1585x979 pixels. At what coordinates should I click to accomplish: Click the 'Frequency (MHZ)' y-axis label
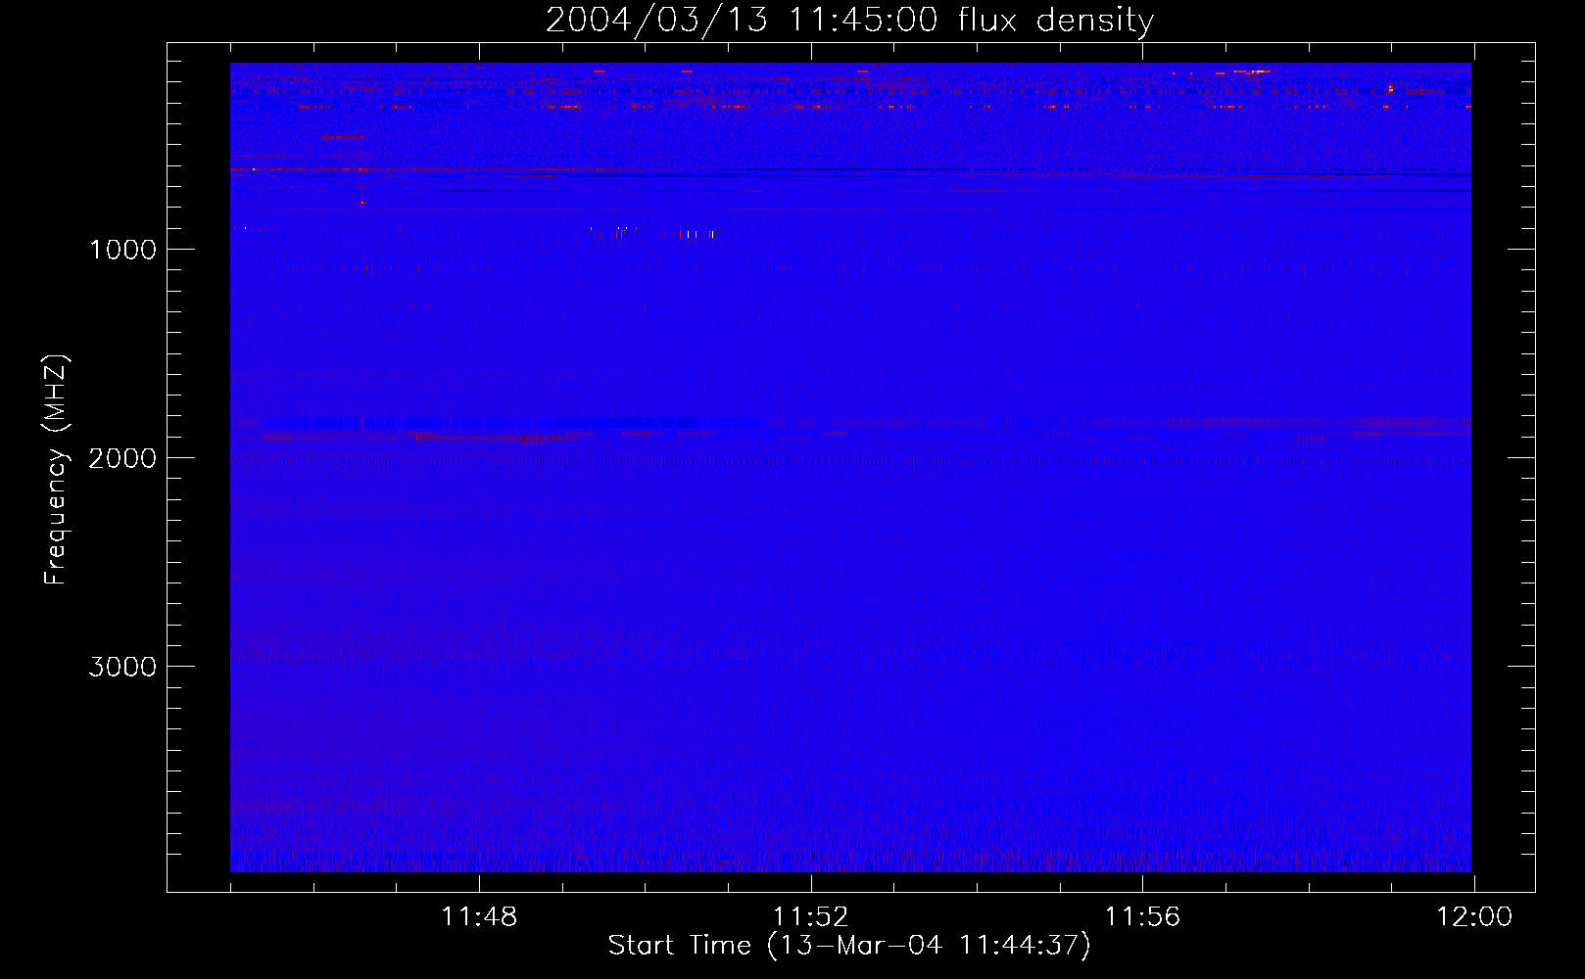pyautogui.click(x=56, y=470)
